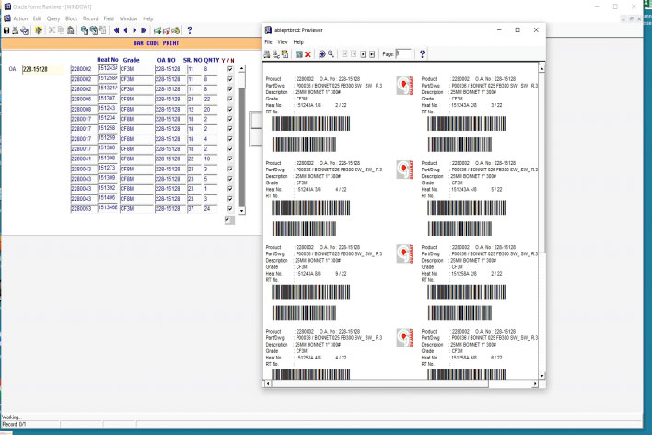Open Print Setup in Forms toolbar
652x435 pixels.
click(25, 30)
